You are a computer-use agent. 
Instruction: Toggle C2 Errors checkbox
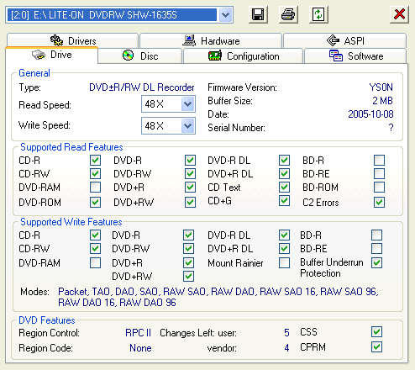coord(379,202)
